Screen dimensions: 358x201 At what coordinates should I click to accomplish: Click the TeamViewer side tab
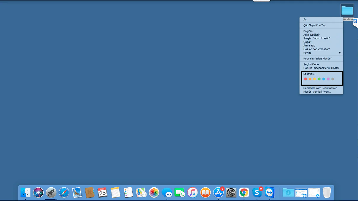355,21
